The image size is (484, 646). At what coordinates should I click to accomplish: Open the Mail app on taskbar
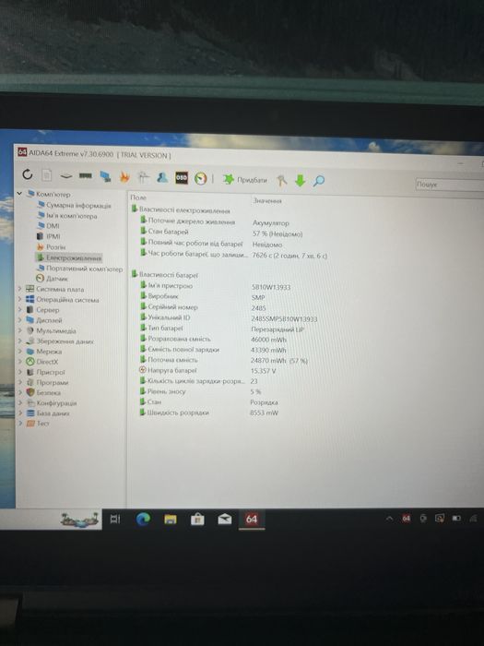tap(224, 519)
